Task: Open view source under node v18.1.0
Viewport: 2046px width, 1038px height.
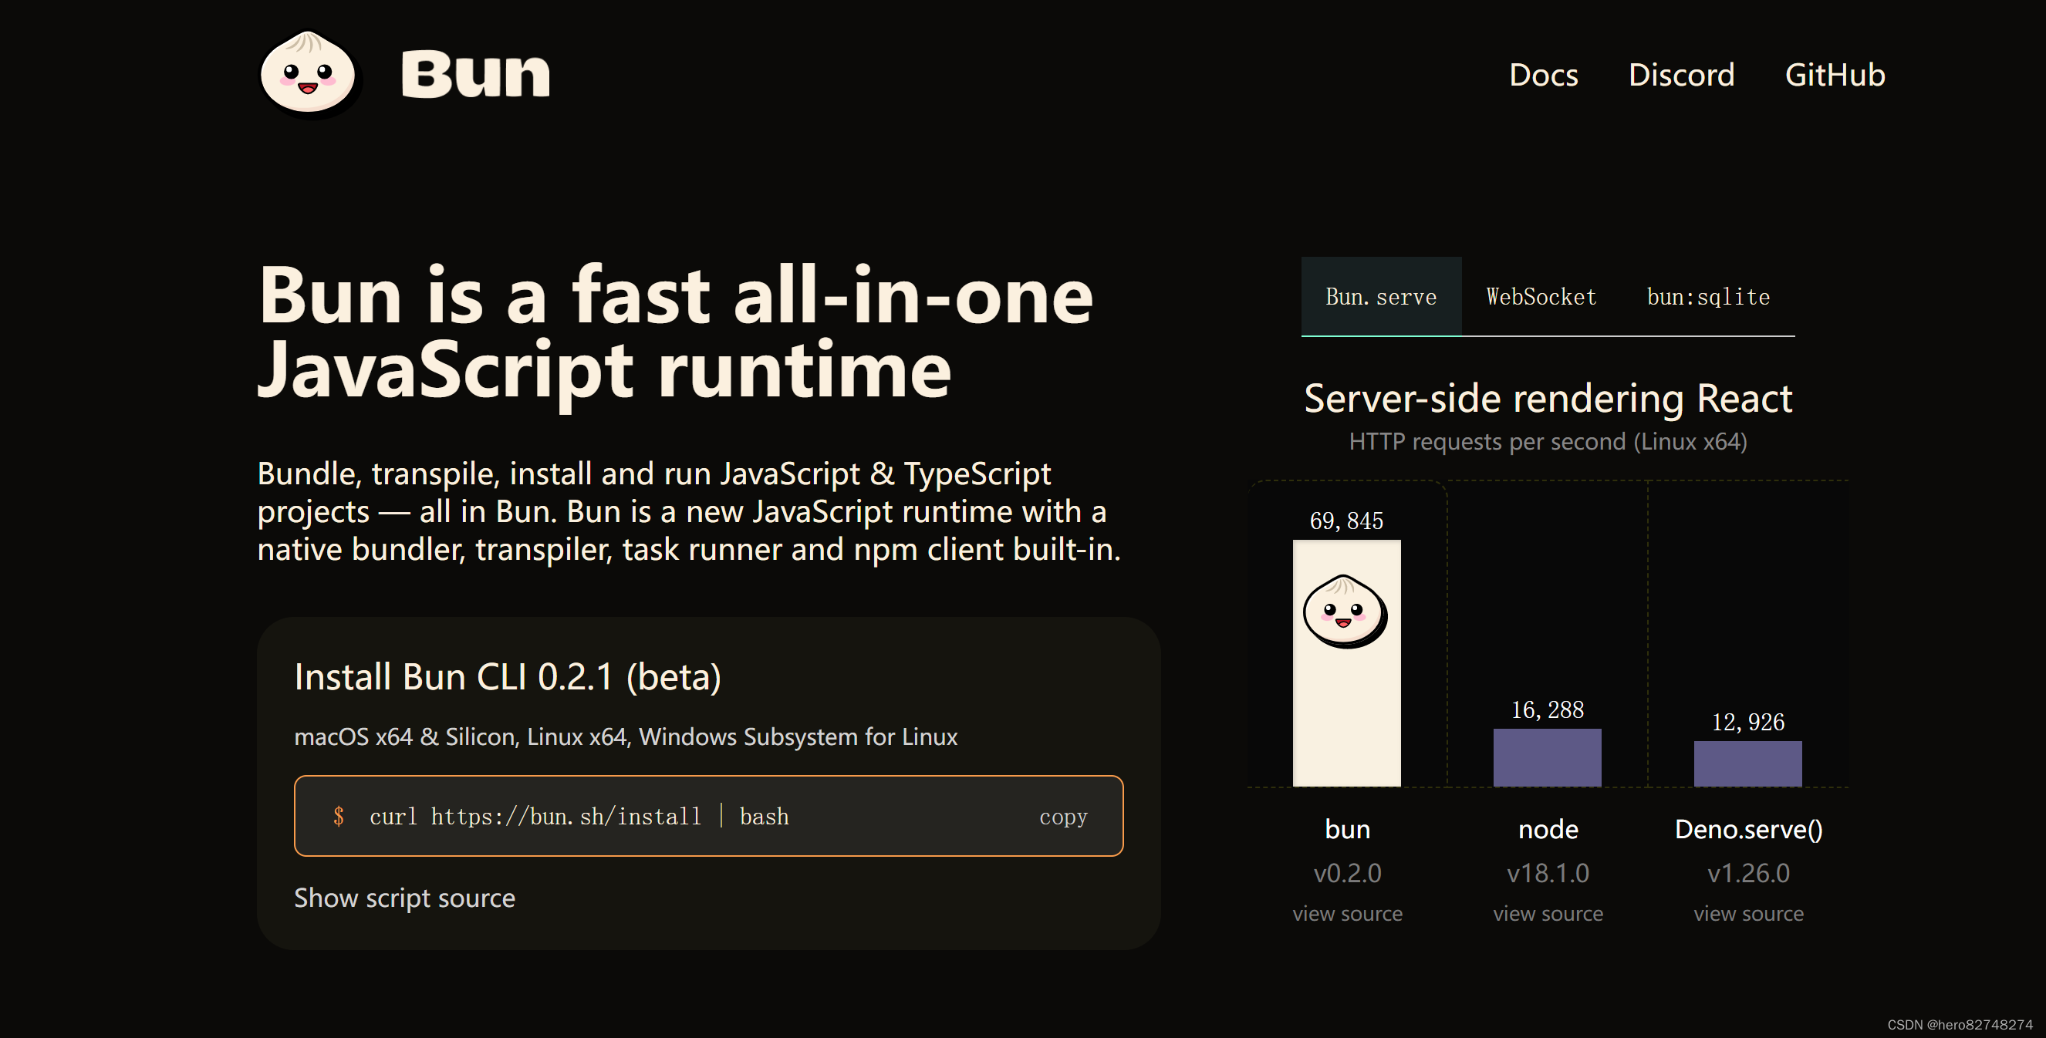Action: point(1547,913)
